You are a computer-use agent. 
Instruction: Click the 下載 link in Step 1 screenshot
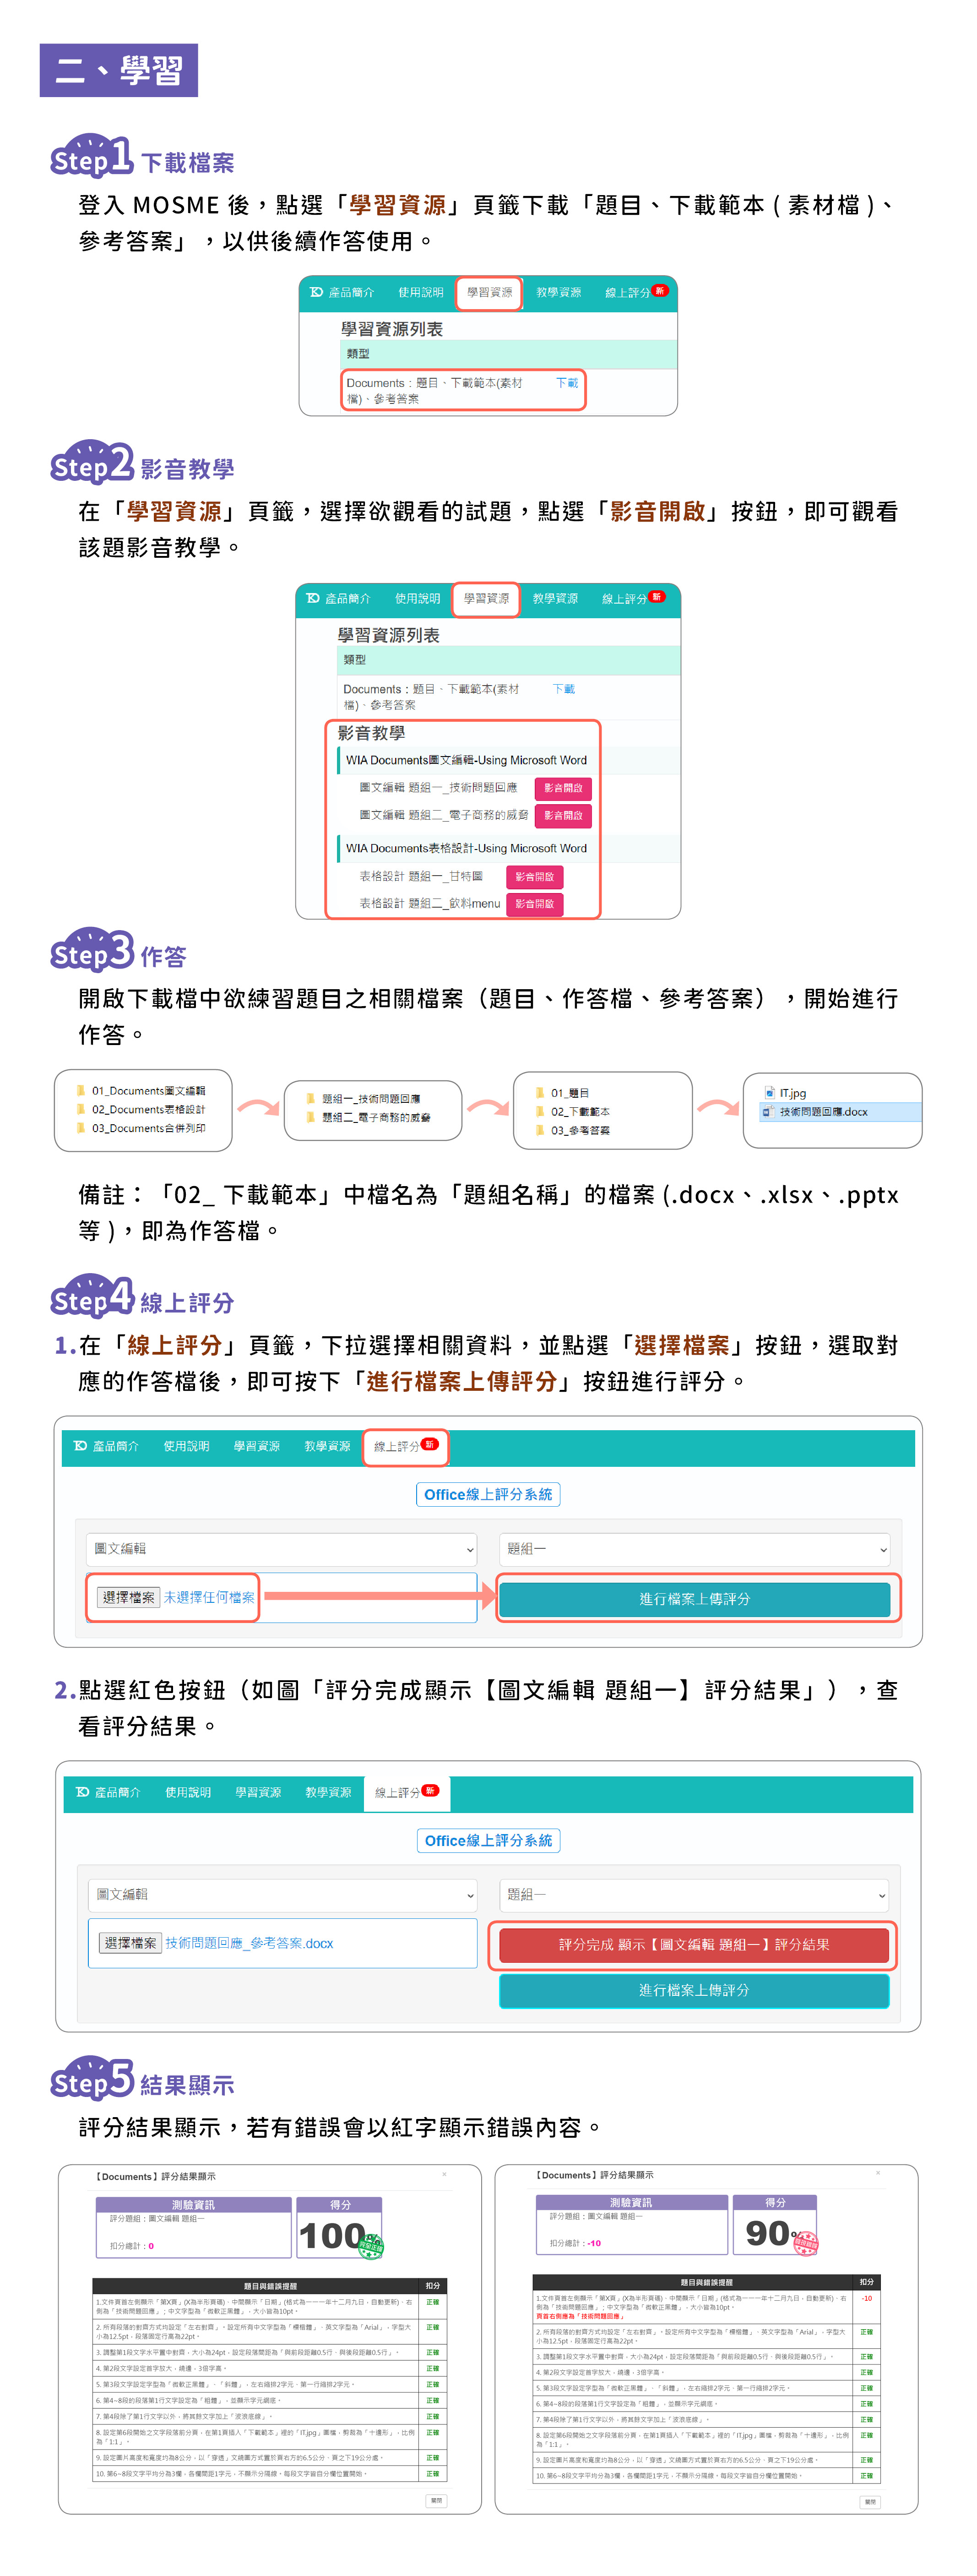567,383
